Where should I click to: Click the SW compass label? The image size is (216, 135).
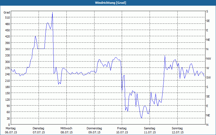click(x=208, y=77)
